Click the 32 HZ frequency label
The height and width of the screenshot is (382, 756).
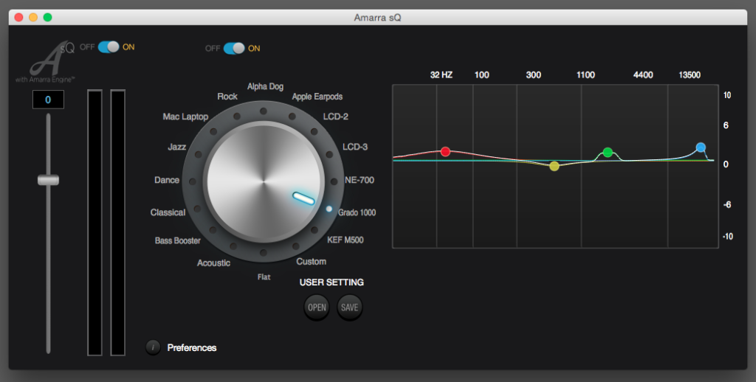[441, 75]
